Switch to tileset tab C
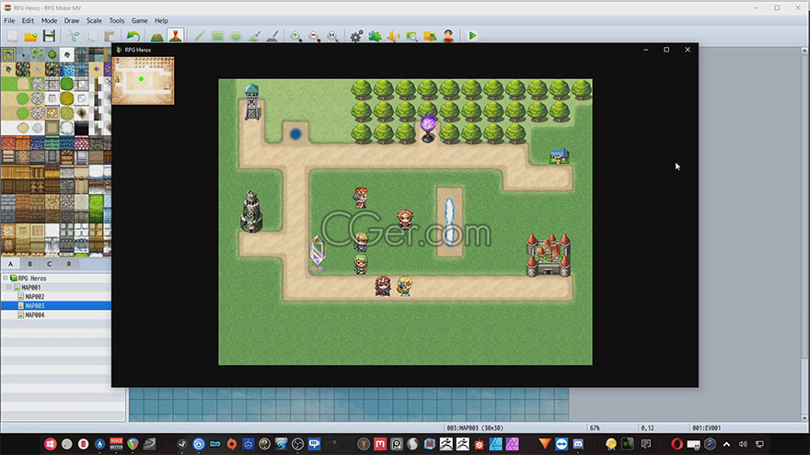 tap(49, 264)
